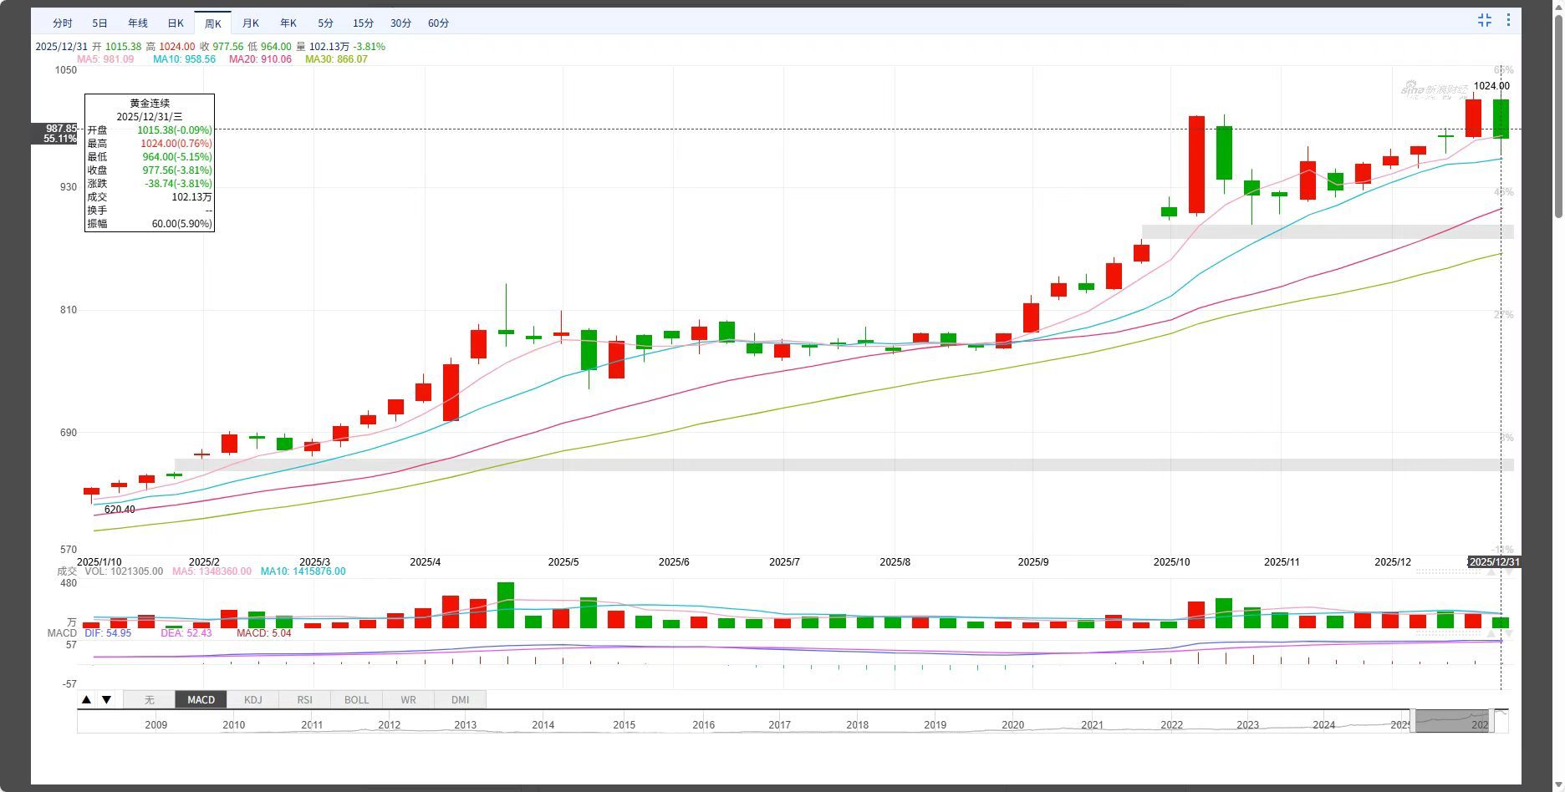Select the 分时 intraday tab
Image resolution: width=1565 pixels, height=792 pixels.
click(x=63, y=23)
